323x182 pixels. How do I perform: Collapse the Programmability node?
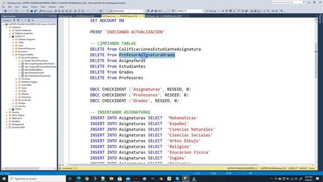tap(13, 55)
